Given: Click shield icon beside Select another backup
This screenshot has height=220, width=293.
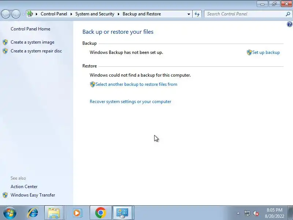Looking at the screenshot, I should [93, 84].
